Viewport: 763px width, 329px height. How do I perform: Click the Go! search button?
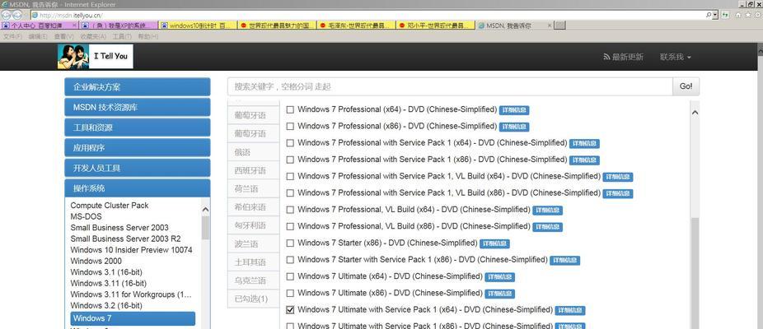(686, 86)
